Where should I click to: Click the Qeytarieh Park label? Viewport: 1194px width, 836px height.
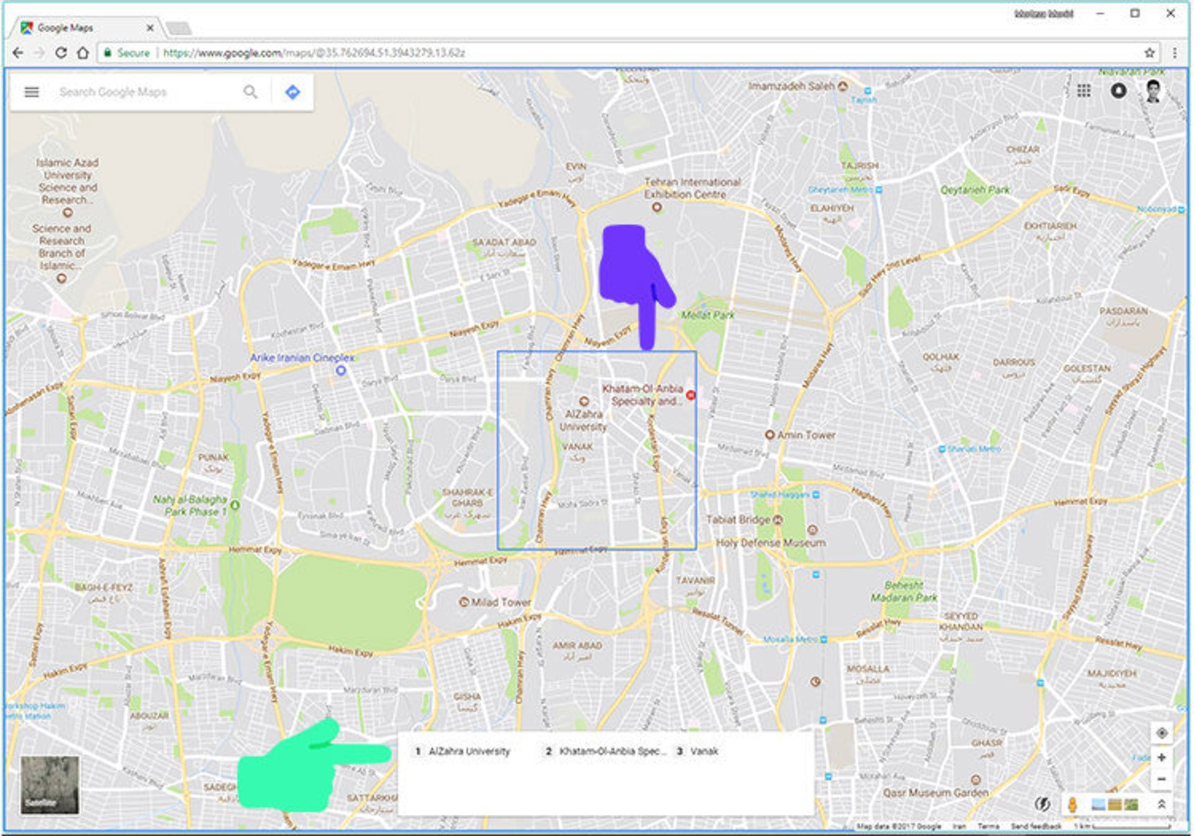coord(974,190)
